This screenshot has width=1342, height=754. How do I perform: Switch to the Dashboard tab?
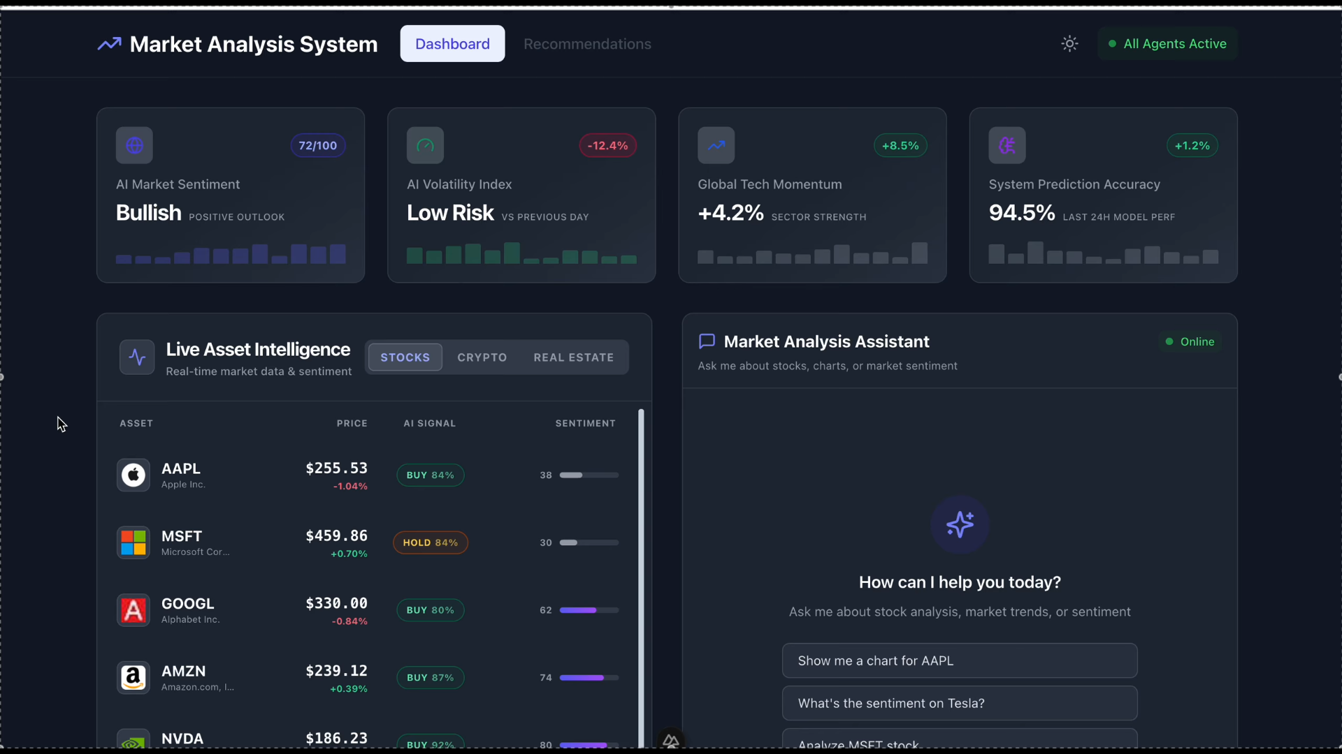pos(452,44)
